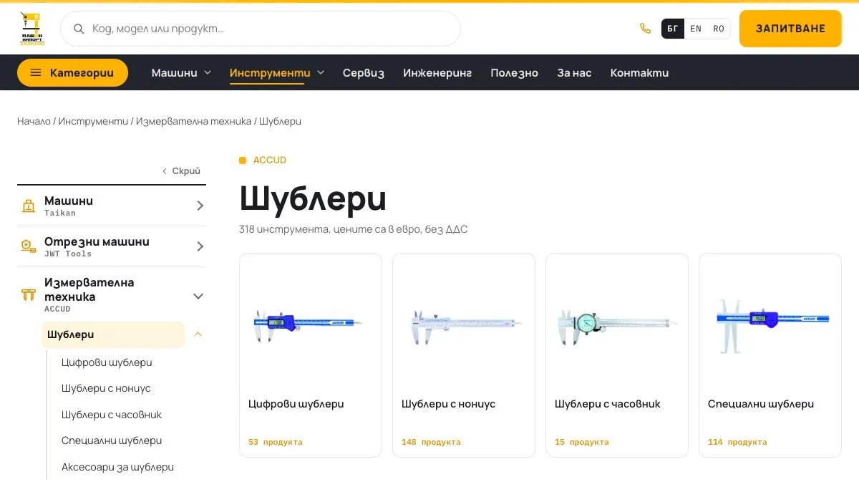Click the ЗАПИТВАНЕ button
The height and width of the screenshot is (482, 859).
pos(790,29)
